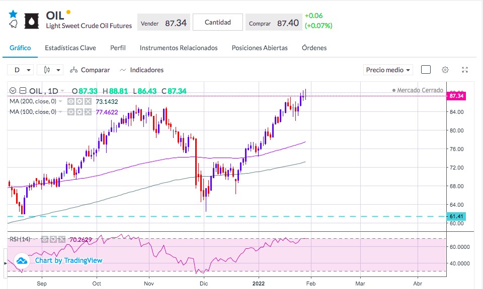The height and width of the screenshot is (289, 483).
Task: Expand the MA (100, close, 0) arrow
Action: 60,112
